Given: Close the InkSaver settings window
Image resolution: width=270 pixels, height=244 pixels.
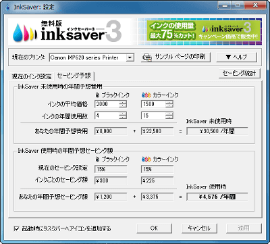Looking at the screenshot, I should tap(255, 5).
